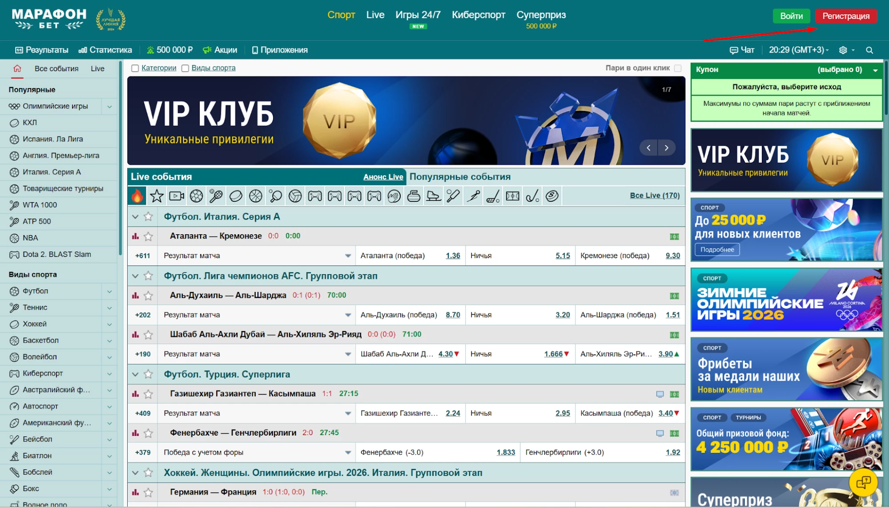
Task: Expand the Теннис category chevron
Action: [109, 308]
